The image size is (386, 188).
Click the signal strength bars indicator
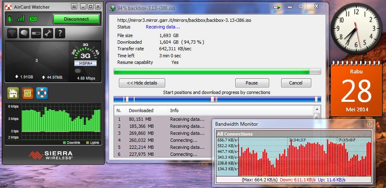click(20, 19)
